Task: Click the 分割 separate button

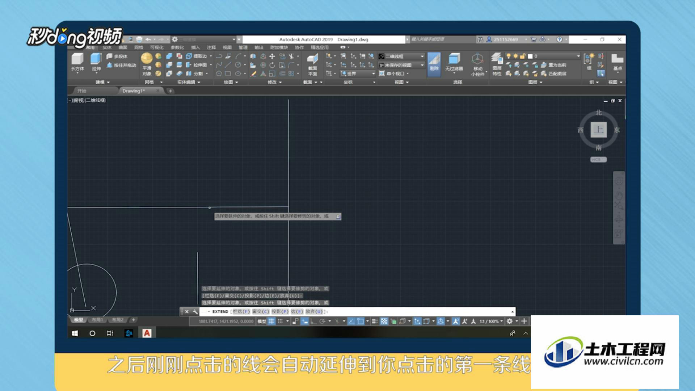Action: 194,73
